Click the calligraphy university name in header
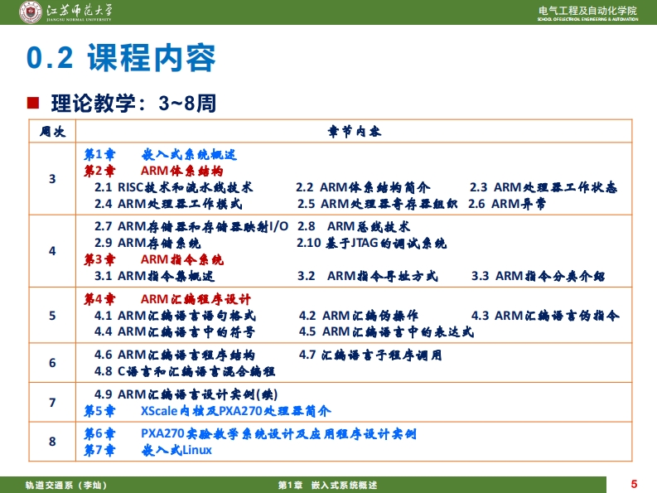The height and width of the screenshot is (493, 657). 80,11
